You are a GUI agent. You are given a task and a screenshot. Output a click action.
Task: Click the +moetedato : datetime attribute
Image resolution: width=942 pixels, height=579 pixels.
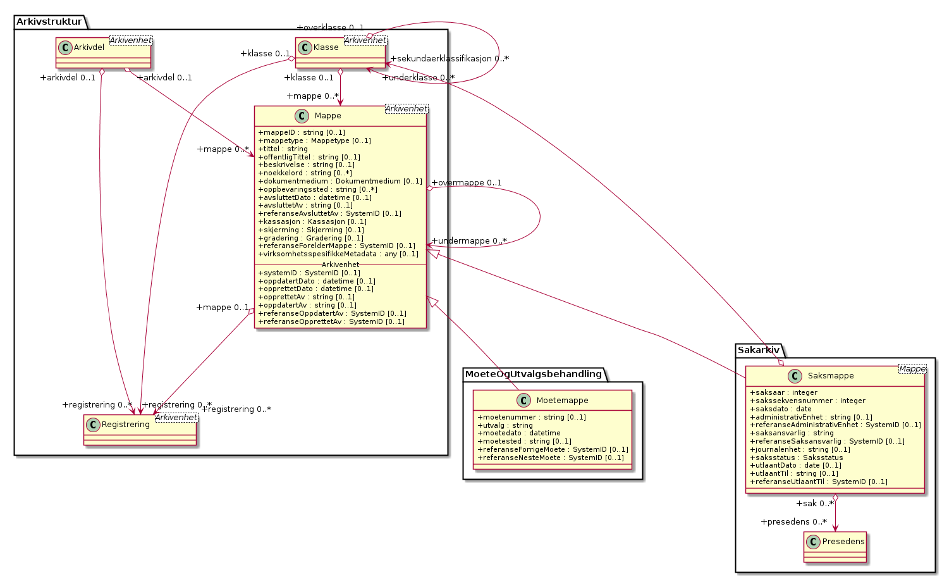click(x=519, y=433)
